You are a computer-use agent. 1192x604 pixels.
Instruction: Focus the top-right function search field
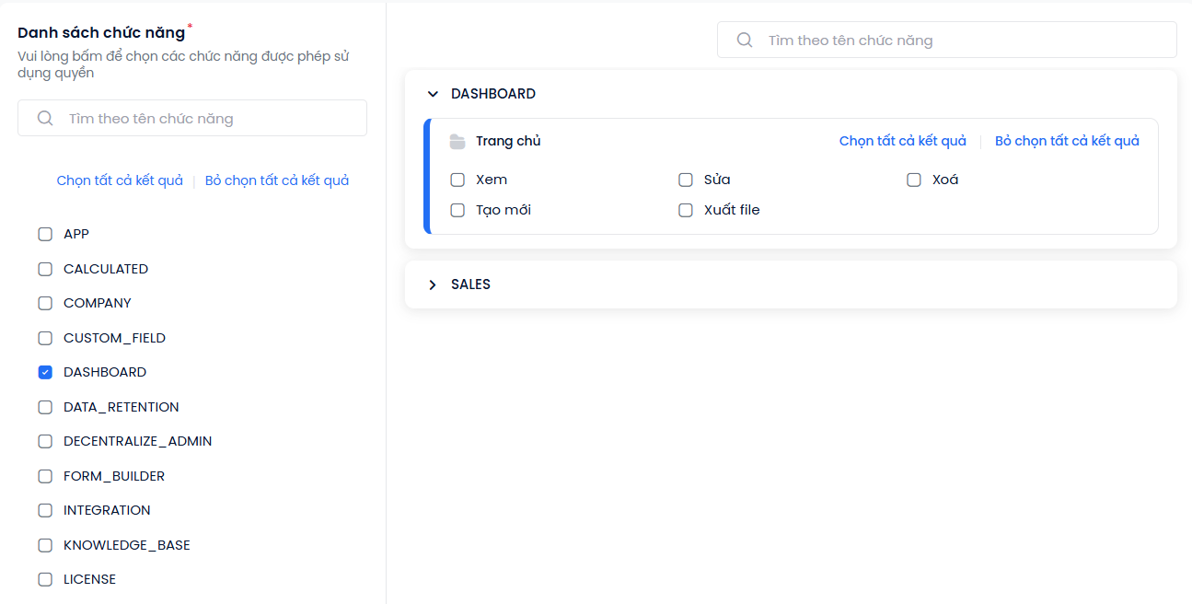coord(947,40)
